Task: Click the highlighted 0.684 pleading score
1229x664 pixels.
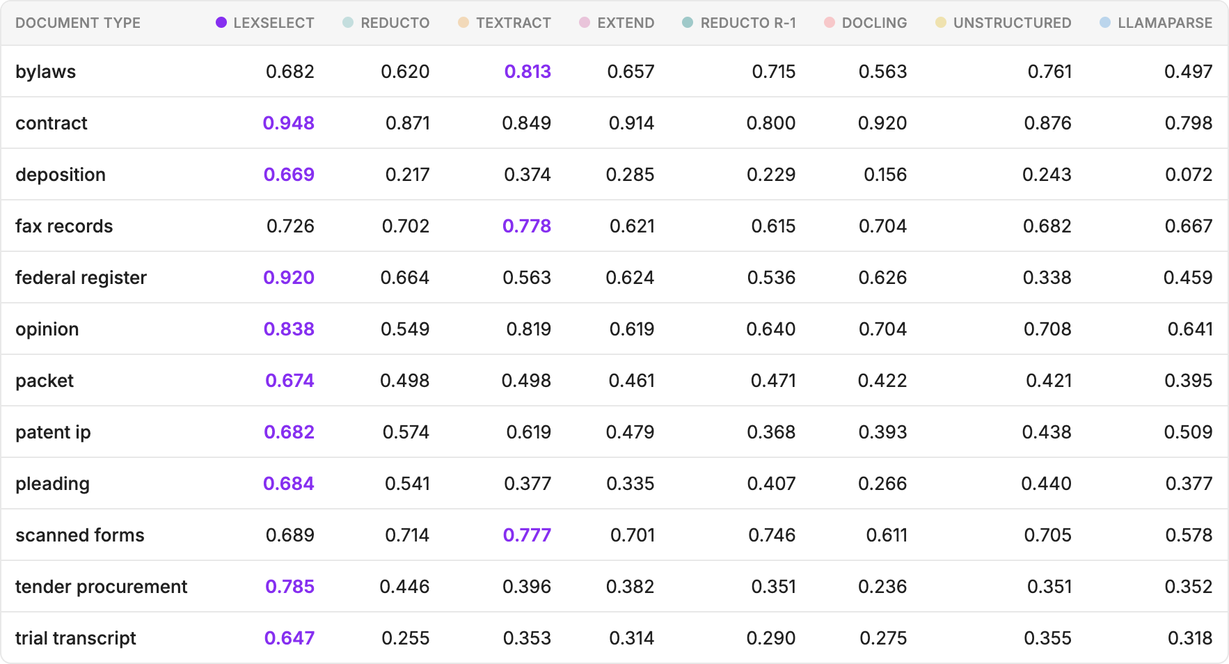Action: click(x=289, y=484)
